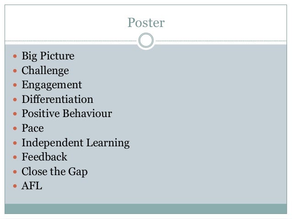
Task: Click the Feedback bullet item
Action: (44, 157)
